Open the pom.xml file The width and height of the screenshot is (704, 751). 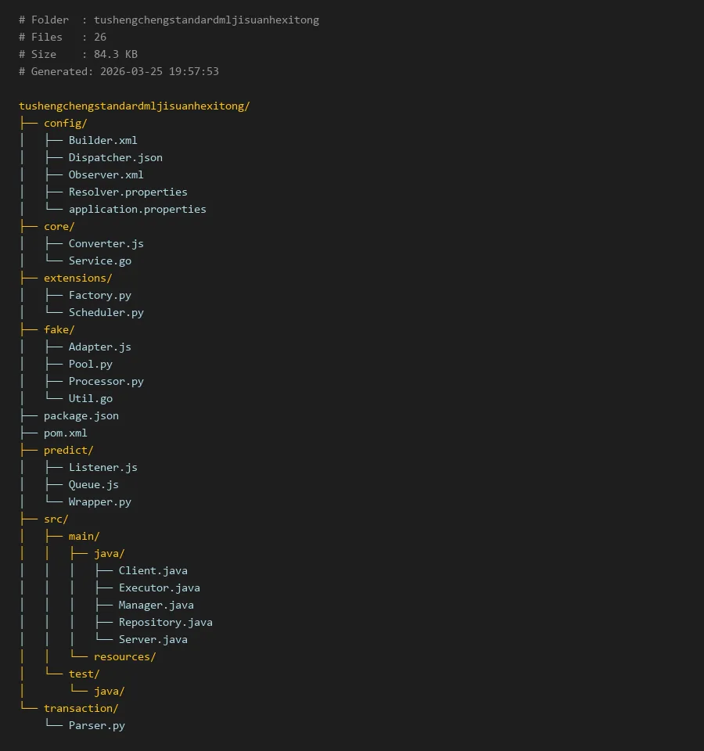tap(65, 433)
